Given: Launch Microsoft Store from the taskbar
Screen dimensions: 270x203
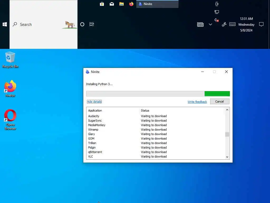Looking at the screenshot, I should coord(102,4).
